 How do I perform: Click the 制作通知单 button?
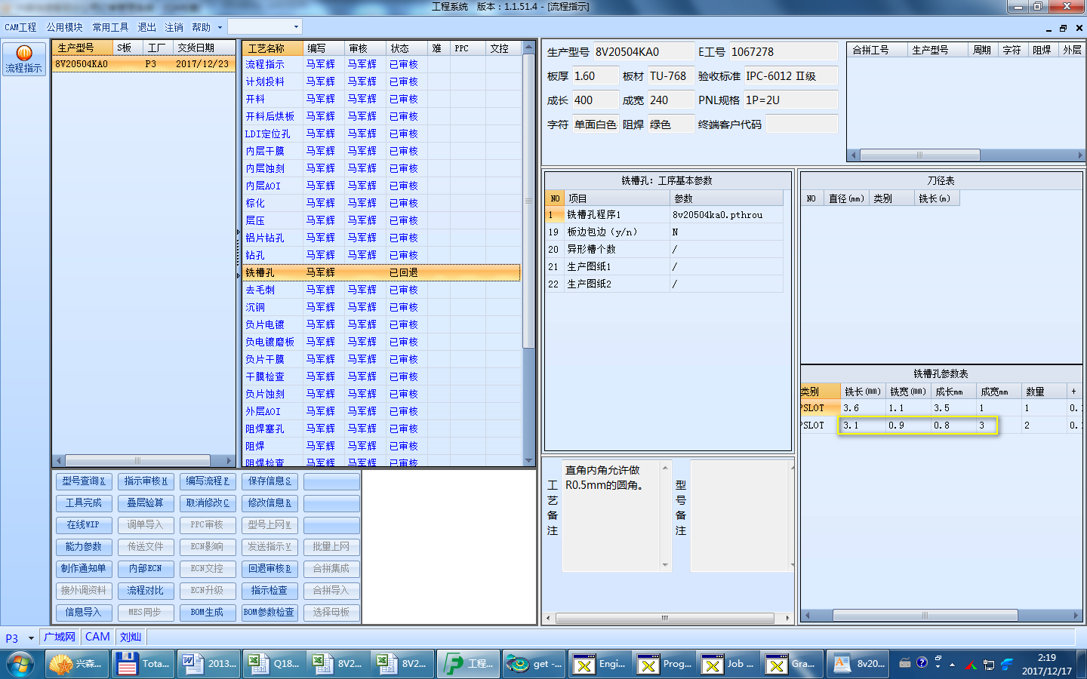pyautogui.click(x=84, y=569)
